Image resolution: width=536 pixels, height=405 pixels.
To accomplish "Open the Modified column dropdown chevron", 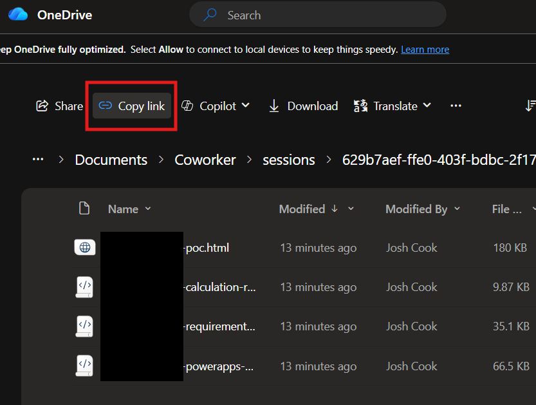I will [x=351, y=209].
